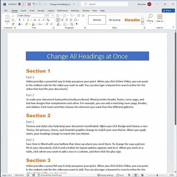The height and width of the screenshot is (177, 177).
Task: Click the font color button
Action: point(33,24)
